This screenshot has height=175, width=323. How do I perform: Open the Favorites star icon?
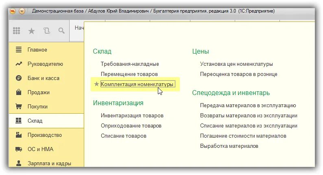point(31,31)
